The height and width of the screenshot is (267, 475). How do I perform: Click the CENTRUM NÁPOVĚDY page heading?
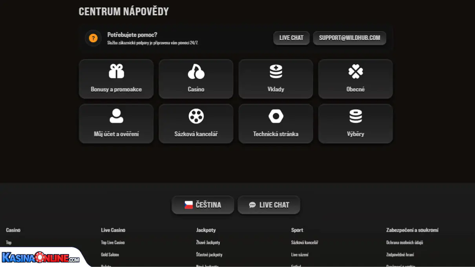pyautogui.click(x=124, y=11)
